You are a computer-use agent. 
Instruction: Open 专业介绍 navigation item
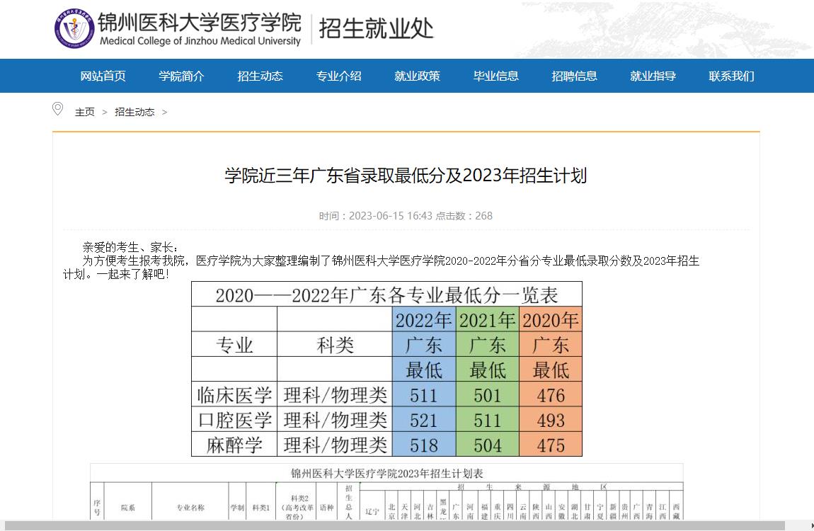[x=338, y=76]
